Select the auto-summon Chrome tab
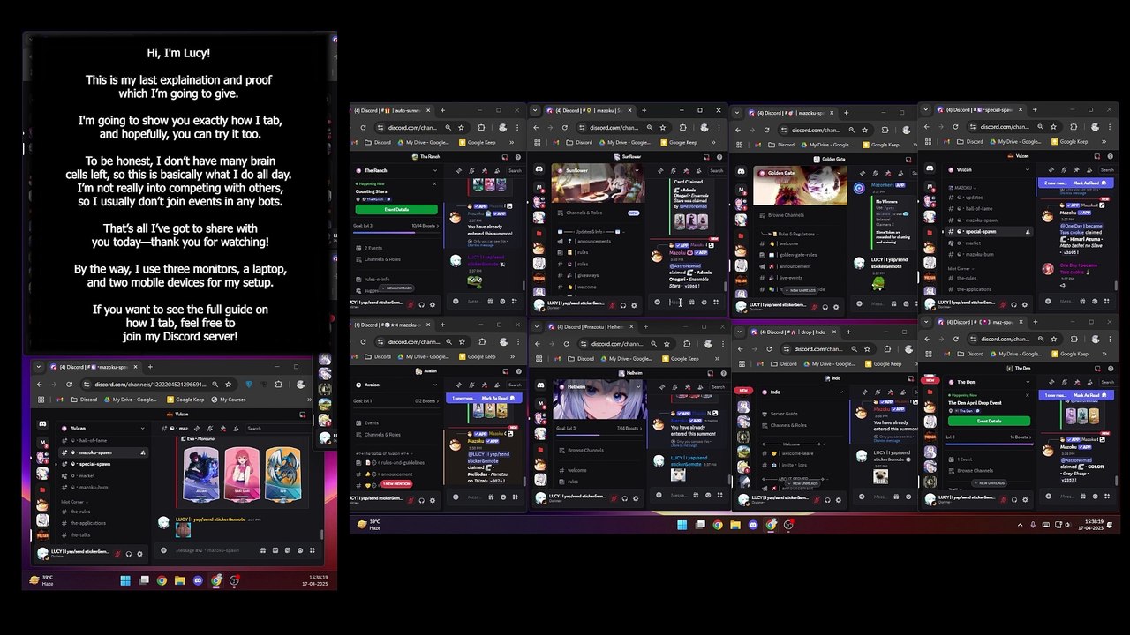Viewport: 1130px width, 635px height. (x=389, y=111)
